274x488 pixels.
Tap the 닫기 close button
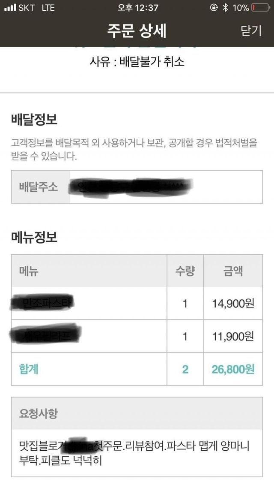(251, 31)
